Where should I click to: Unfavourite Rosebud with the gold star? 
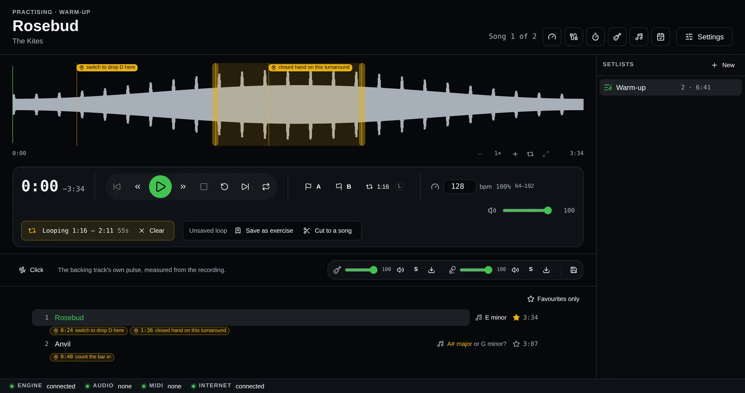(516, 318)
